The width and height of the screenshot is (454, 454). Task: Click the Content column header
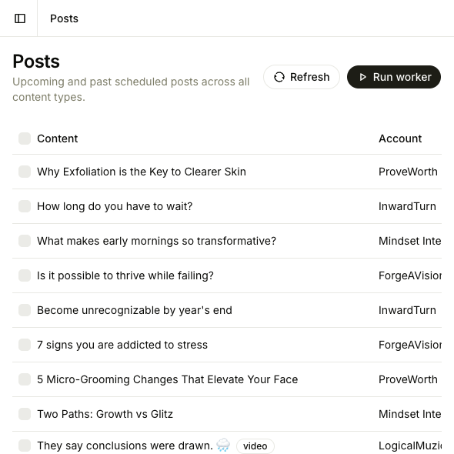[x=58, y=139]
